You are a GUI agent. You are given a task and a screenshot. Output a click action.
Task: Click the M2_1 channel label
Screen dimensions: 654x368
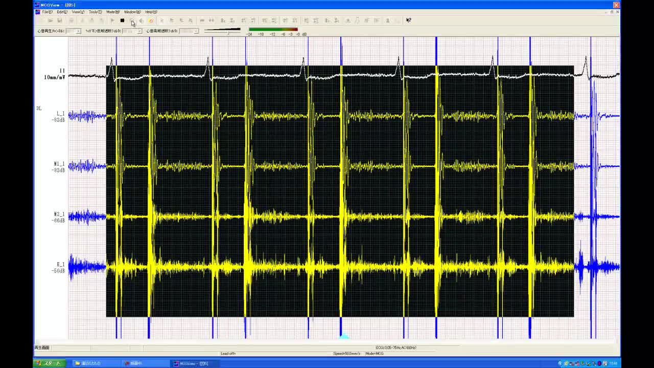tap(59, 215)
